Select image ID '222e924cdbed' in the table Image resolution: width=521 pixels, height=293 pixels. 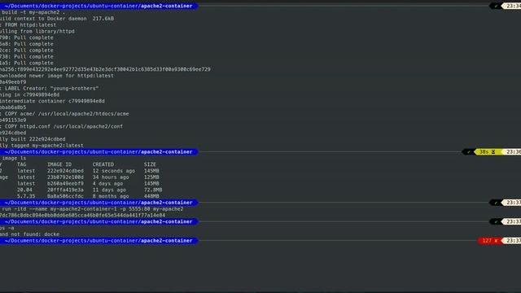coord(65,171)
